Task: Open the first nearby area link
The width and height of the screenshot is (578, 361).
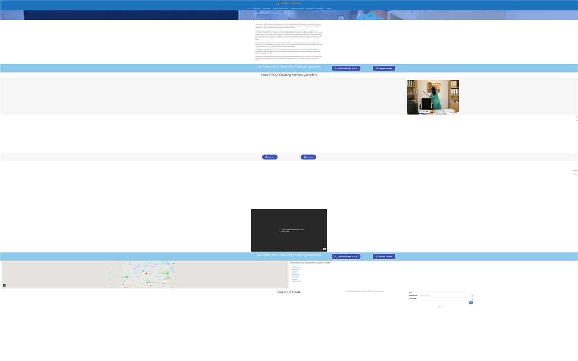Action: point(295,266)
